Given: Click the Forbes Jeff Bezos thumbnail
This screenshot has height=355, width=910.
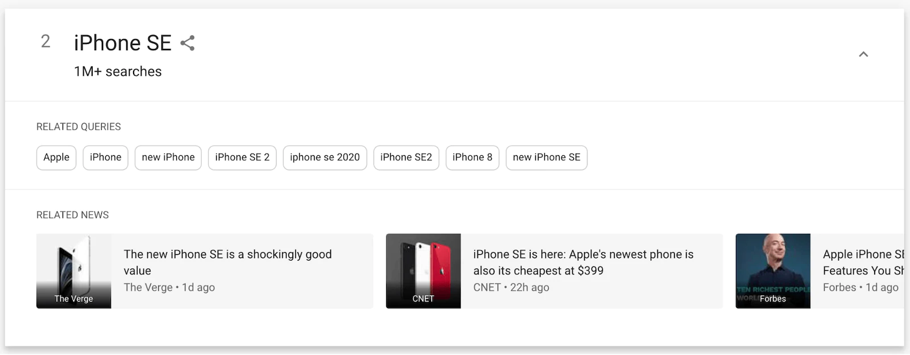Looking at the screenshot, I should click(x=772, y=271).
